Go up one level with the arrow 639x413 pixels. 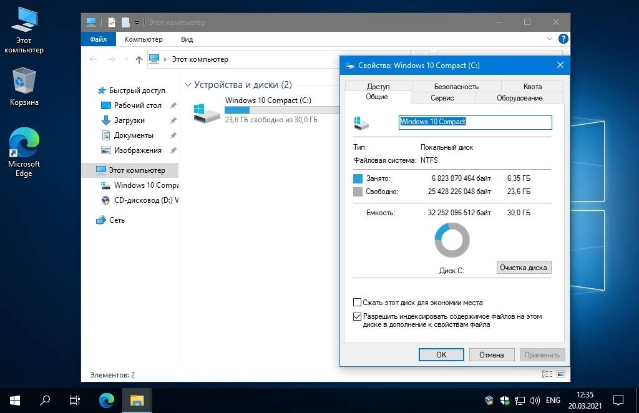point(139,59)
